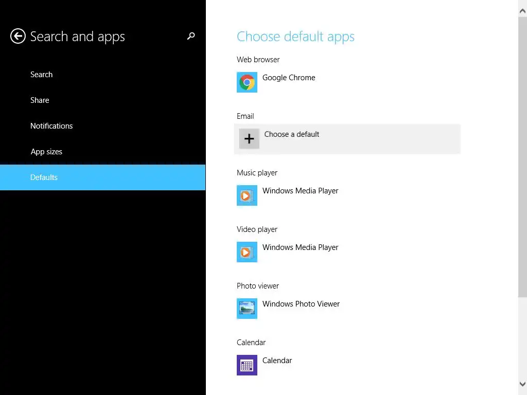Click the Music player category label

point(257,173)
